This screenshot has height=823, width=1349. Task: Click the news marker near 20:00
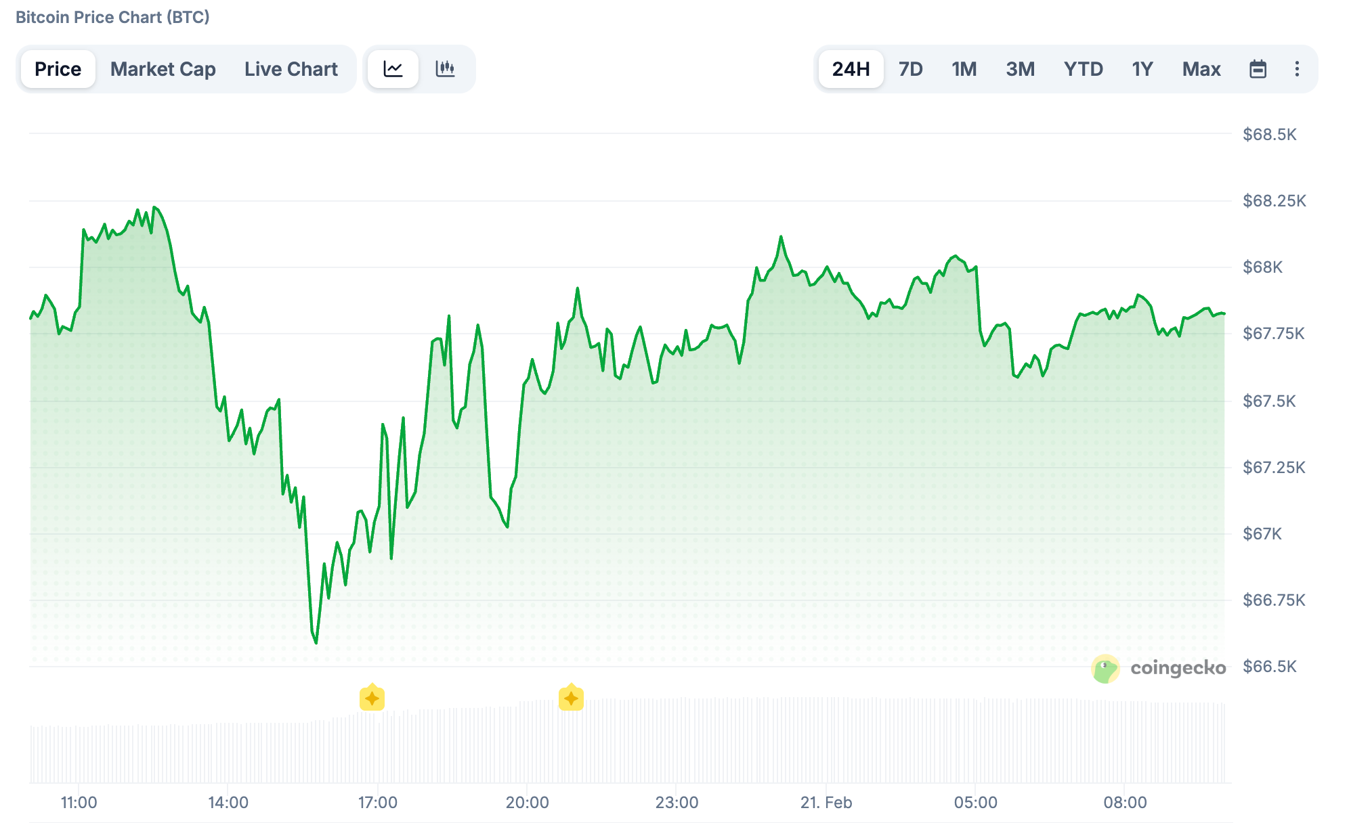click(x=571, y=698)
